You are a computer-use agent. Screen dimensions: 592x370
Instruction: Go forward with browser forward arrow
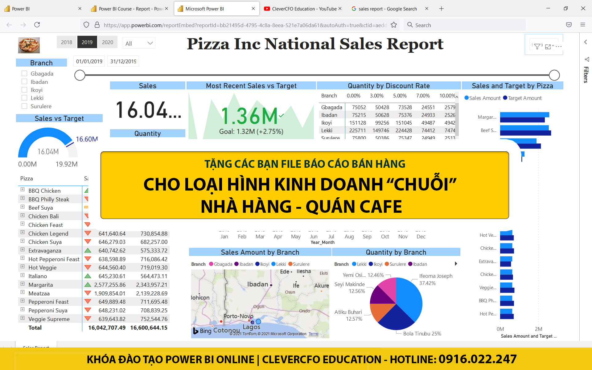(x=23, y=25)
